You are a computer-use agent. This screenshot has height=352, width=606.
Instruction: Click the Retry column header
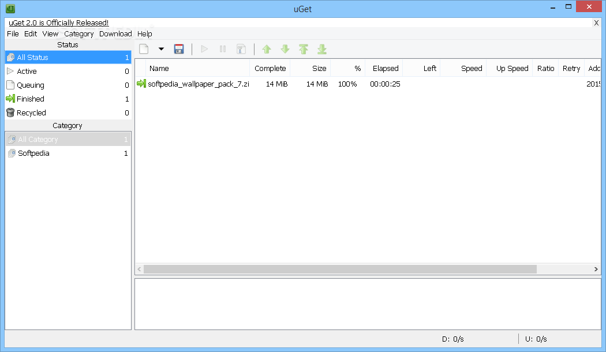[x=571, y=69]
